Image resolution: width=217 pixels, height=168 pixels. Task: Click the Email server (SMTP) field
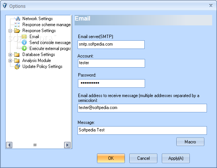click(x=111, y=44)
